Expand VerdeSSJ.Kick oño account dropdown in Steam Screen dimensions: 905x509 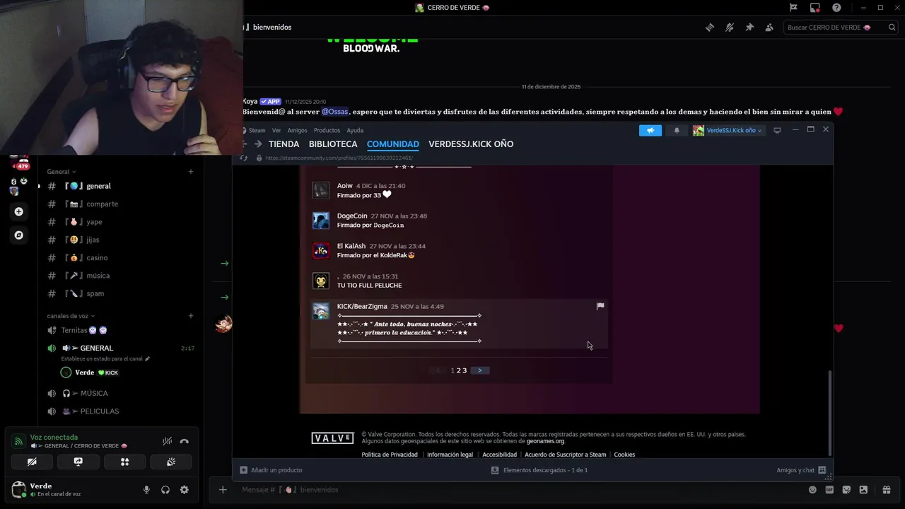728,130
